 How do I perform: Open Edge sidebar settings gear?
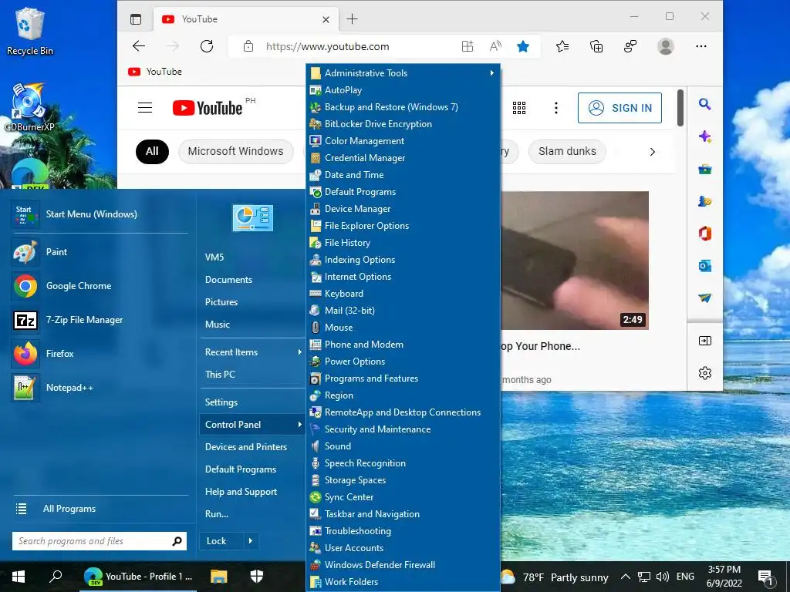(705, 373)
